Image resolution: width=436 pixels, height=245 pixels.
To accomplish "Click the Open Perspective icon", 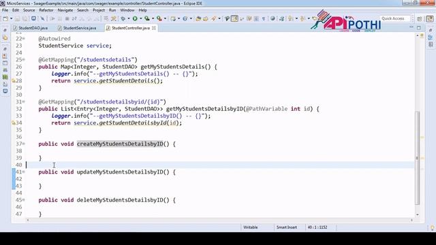I will coord(420,18).
